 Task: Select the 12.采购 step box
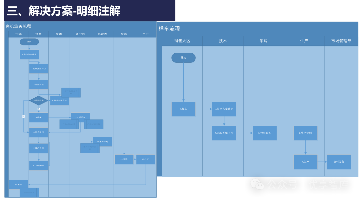tap(124, 159)
